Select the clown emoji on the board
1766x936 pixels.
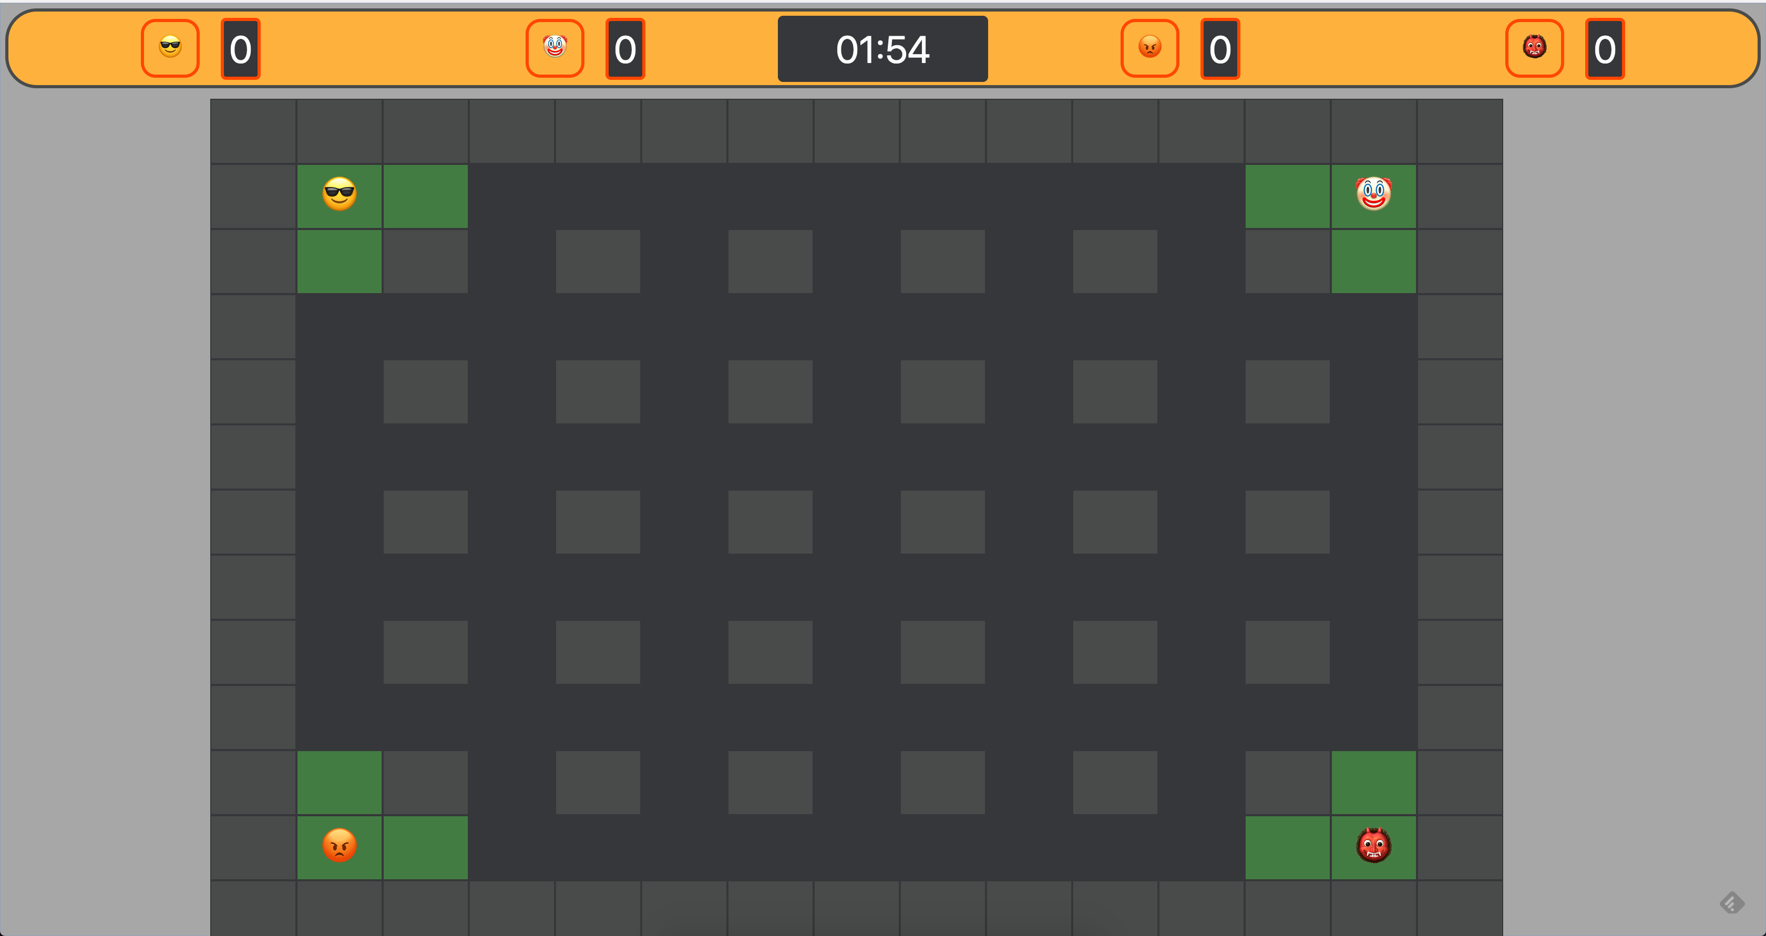(x=1373, y=194)
